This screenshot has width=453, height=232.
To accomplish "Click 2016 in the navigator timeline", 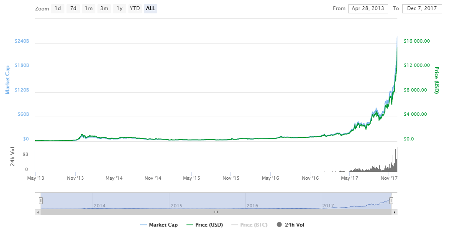I will coord(252,206).
